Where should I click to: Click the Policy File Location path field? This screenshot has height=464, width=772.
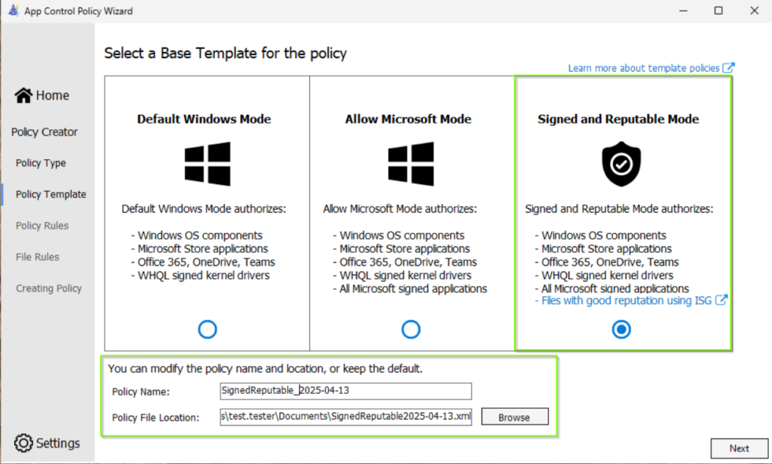(x=345, y=417)
